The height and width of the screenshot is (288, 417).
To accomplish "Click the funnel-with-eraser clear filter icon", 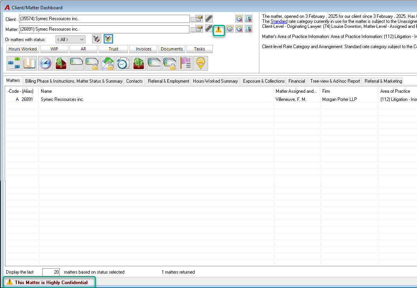I will [x=97, y=39].
